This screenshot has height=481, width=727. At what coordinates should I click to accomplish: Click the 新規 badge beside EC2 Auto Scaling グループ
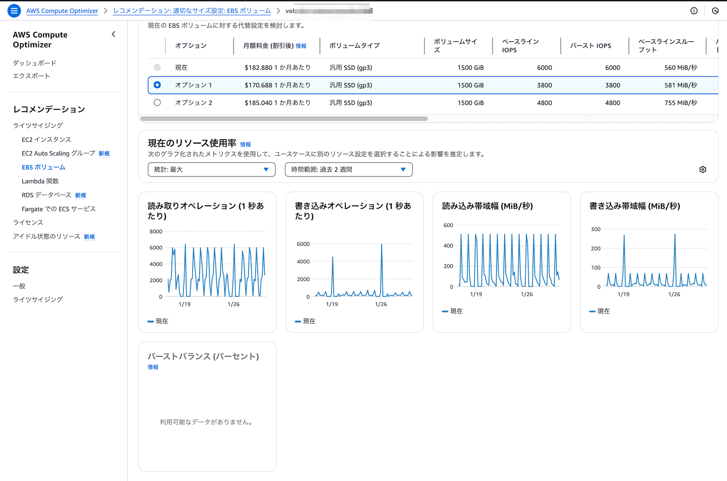pos(104,154)
